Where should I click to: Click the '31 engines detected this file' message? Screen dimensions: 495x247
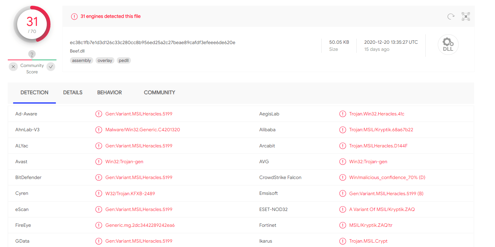pos(110,16)
